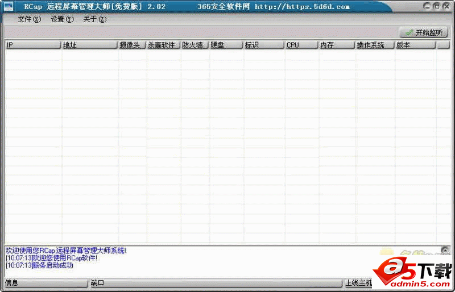Image resolution: width=455 pixels, height=292 pixels.
Task: Click log entry 欢迎您使用RCap软件!
Action: tap(51, 258)
